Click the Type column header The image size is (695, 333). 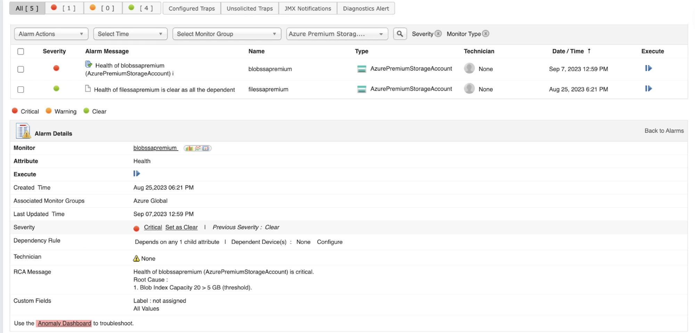(361, 51)
